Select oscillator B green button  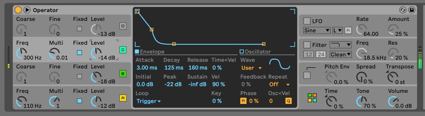123,74
